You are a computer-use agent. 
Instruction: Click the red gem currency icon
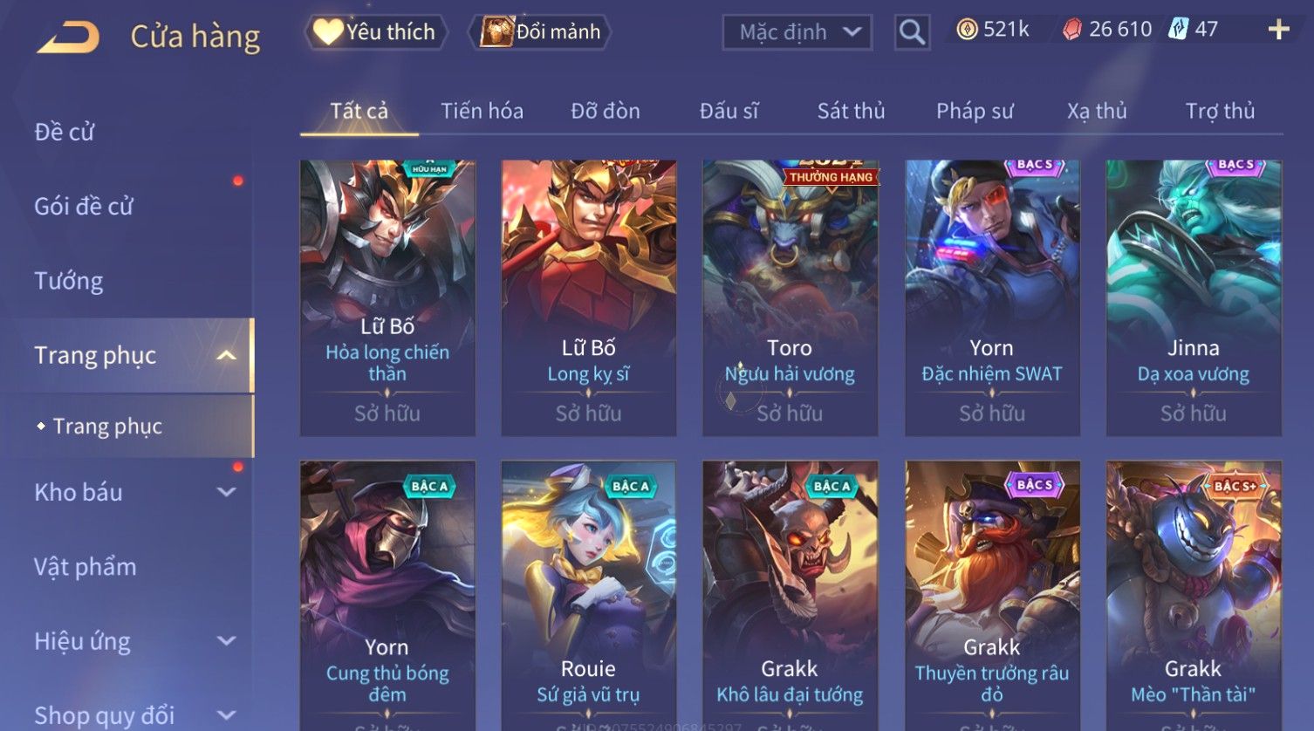(1072, 30)
